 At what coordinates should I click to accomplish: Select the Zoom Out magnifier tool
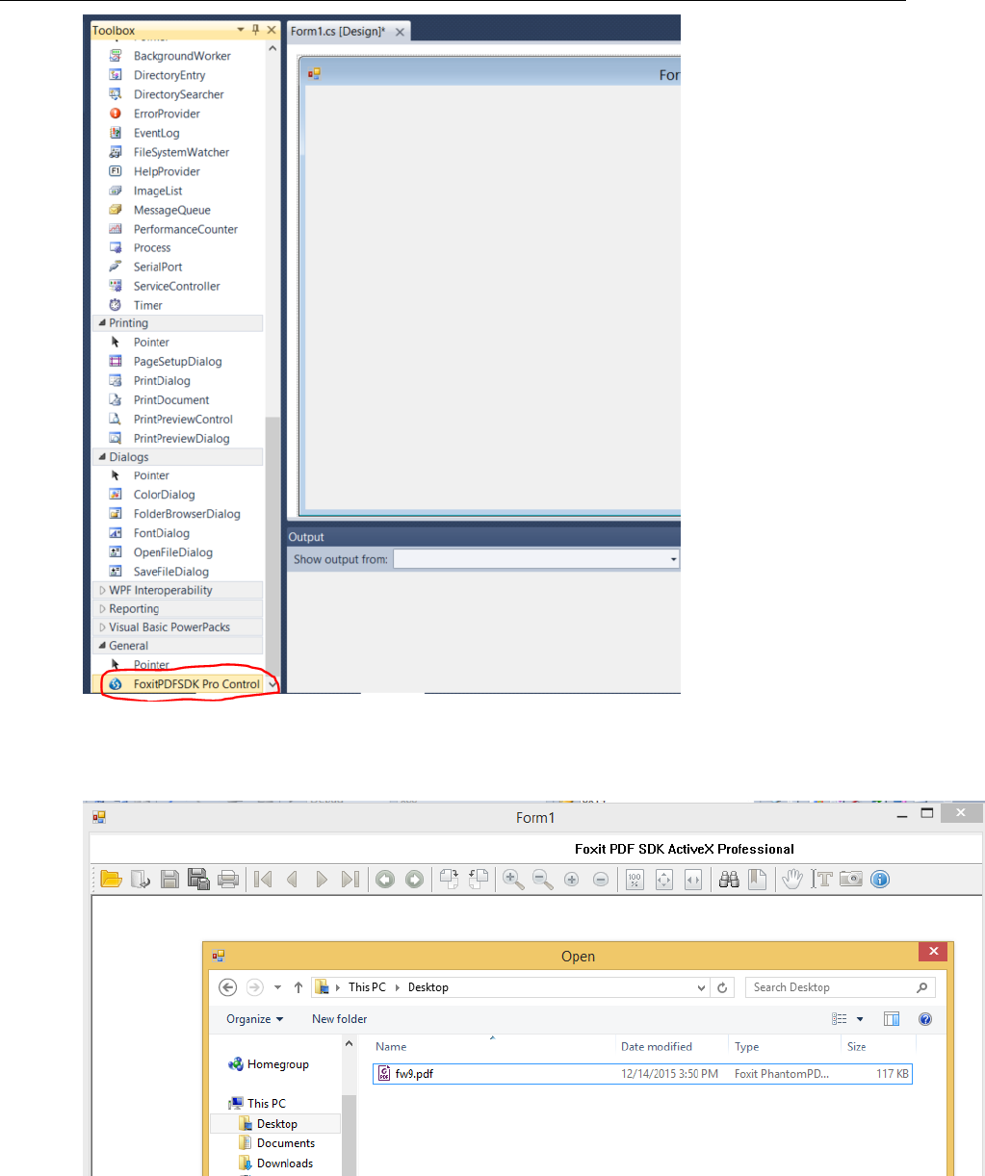click(543, 879)
